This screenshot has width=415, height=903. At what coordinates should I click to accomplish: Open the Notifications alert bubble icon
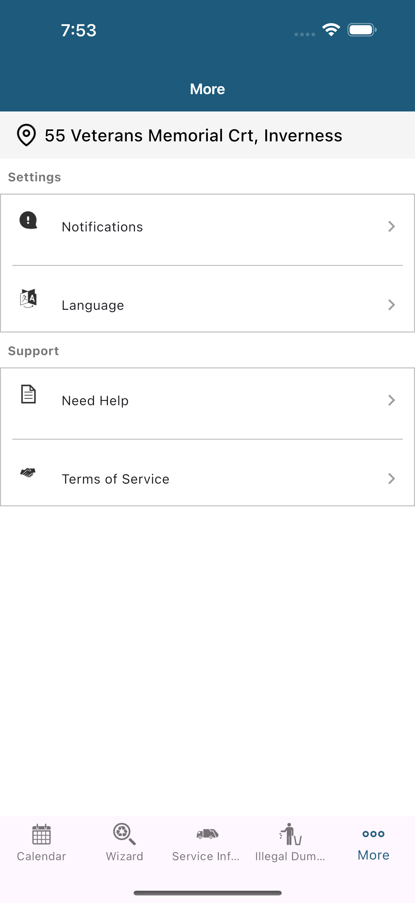point(28,220)
